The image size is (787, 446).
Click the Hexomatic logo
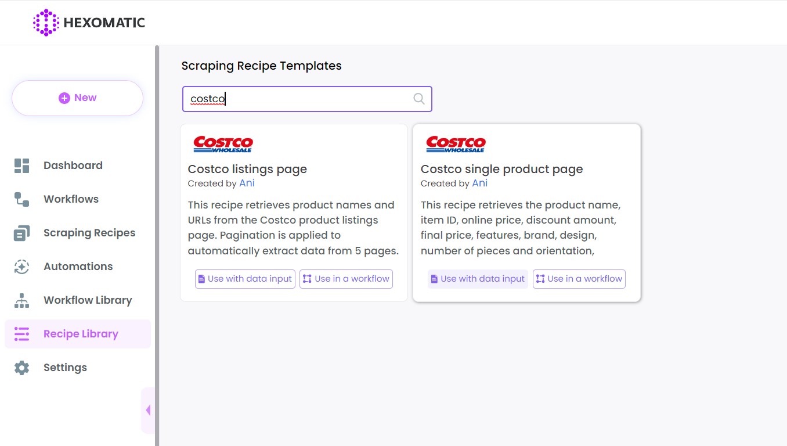[89, 23]
